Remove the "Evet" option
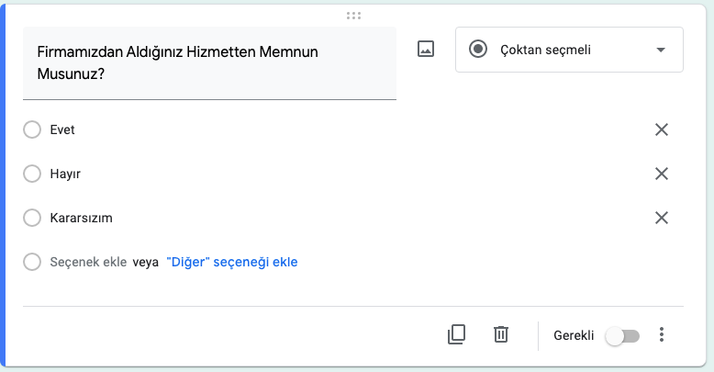Viewport: 714px width, 372px height. [x=661, y=130]
